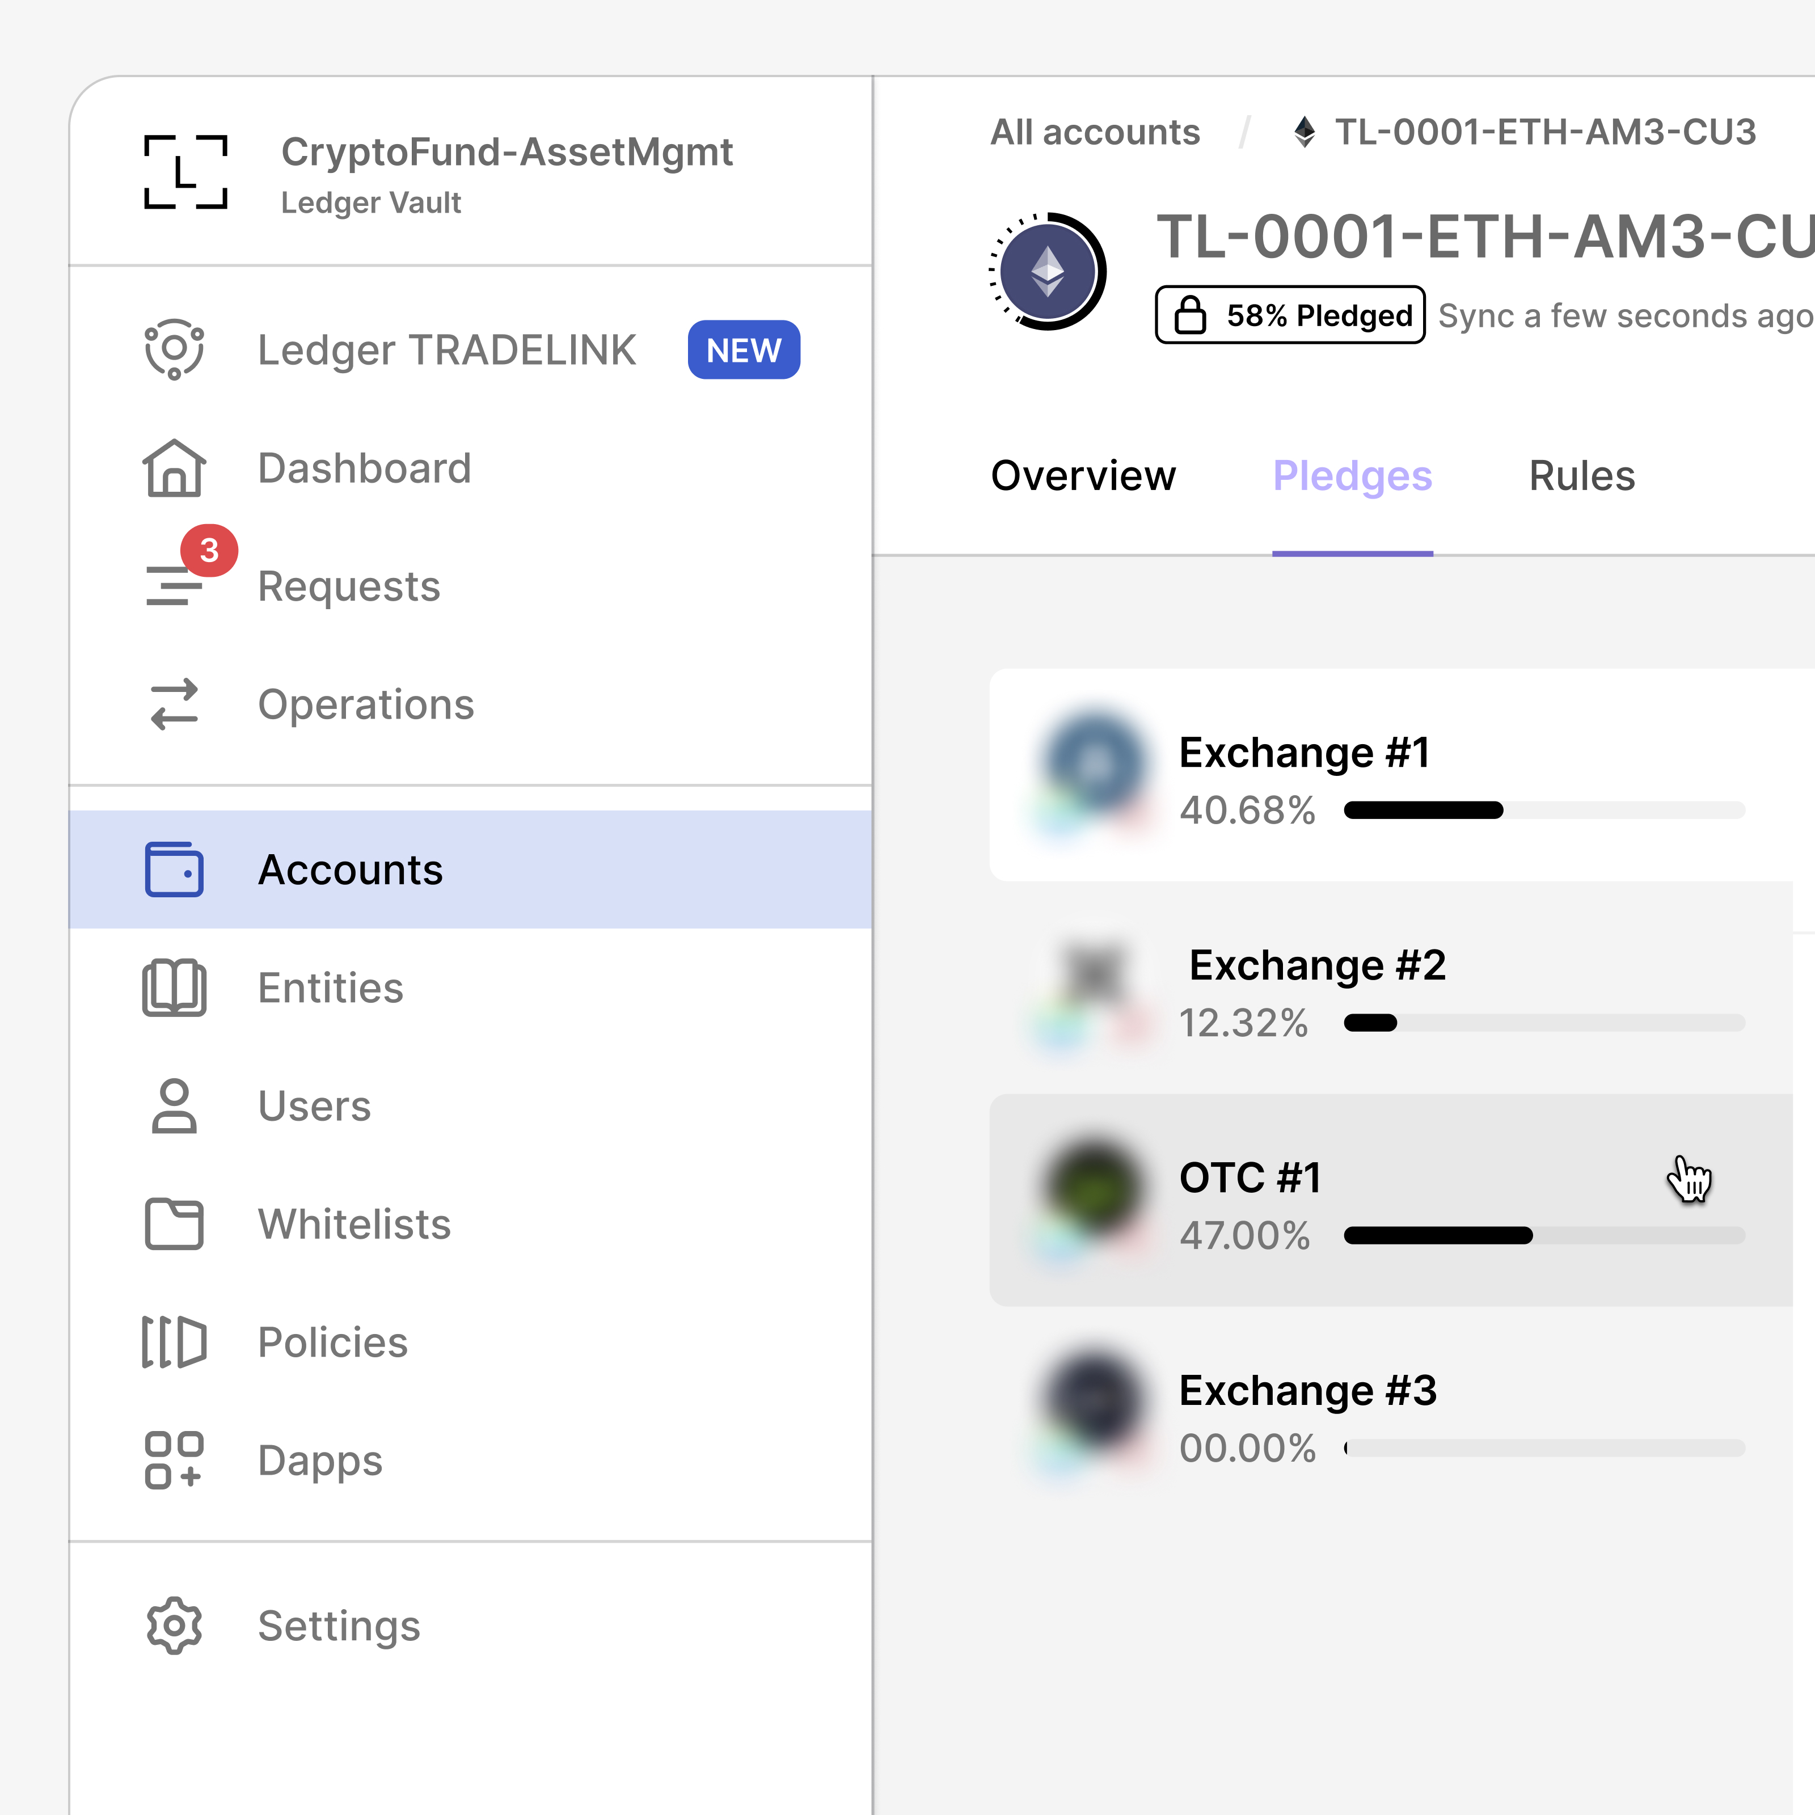Click the 47.00% value
Screen dimensions: 1815x1815
tap(1245, 1235)
